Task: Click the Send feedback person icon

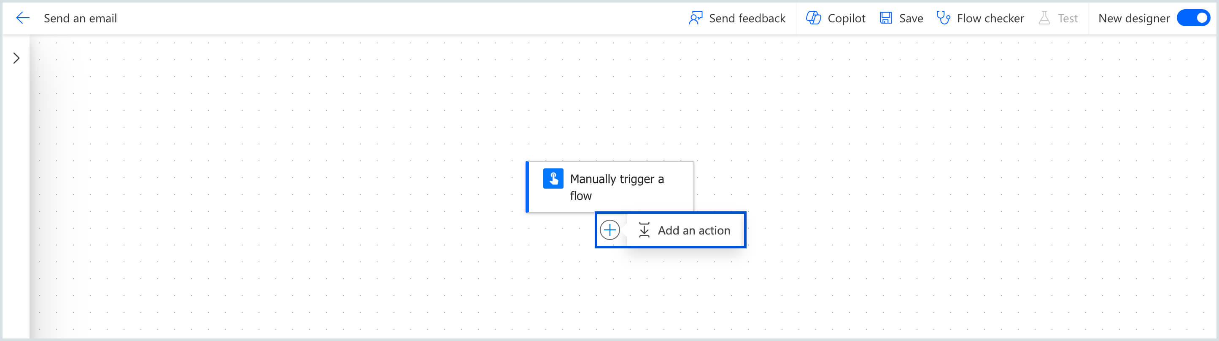Action: tap(695, 19)
